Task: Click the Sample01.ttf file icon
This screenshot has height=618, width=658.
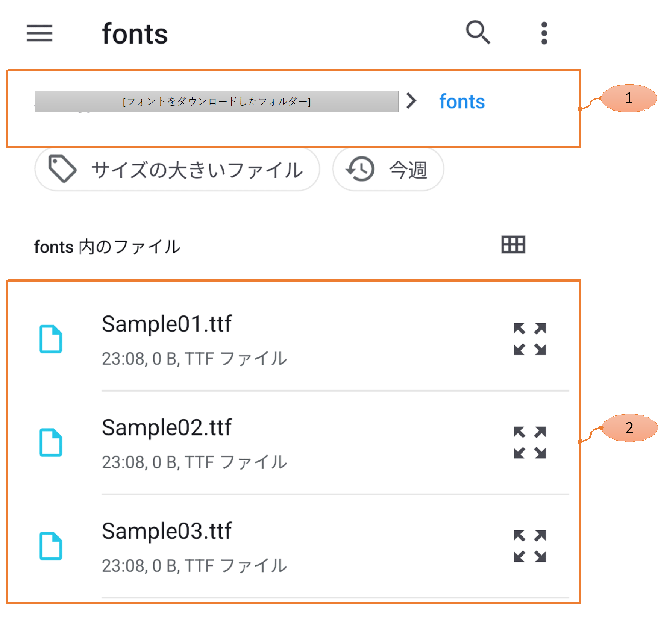Action: coord(51,339)
